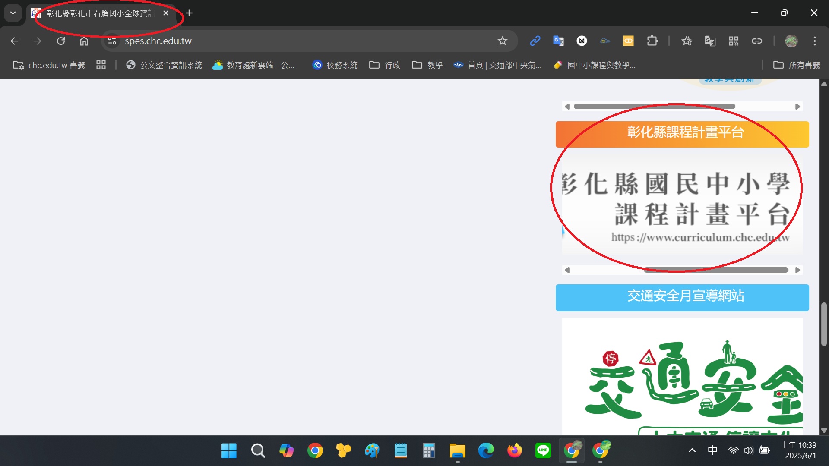Open Chrome three-dot menu
Screen dimensions: 829x466
(x=815, y=41)
